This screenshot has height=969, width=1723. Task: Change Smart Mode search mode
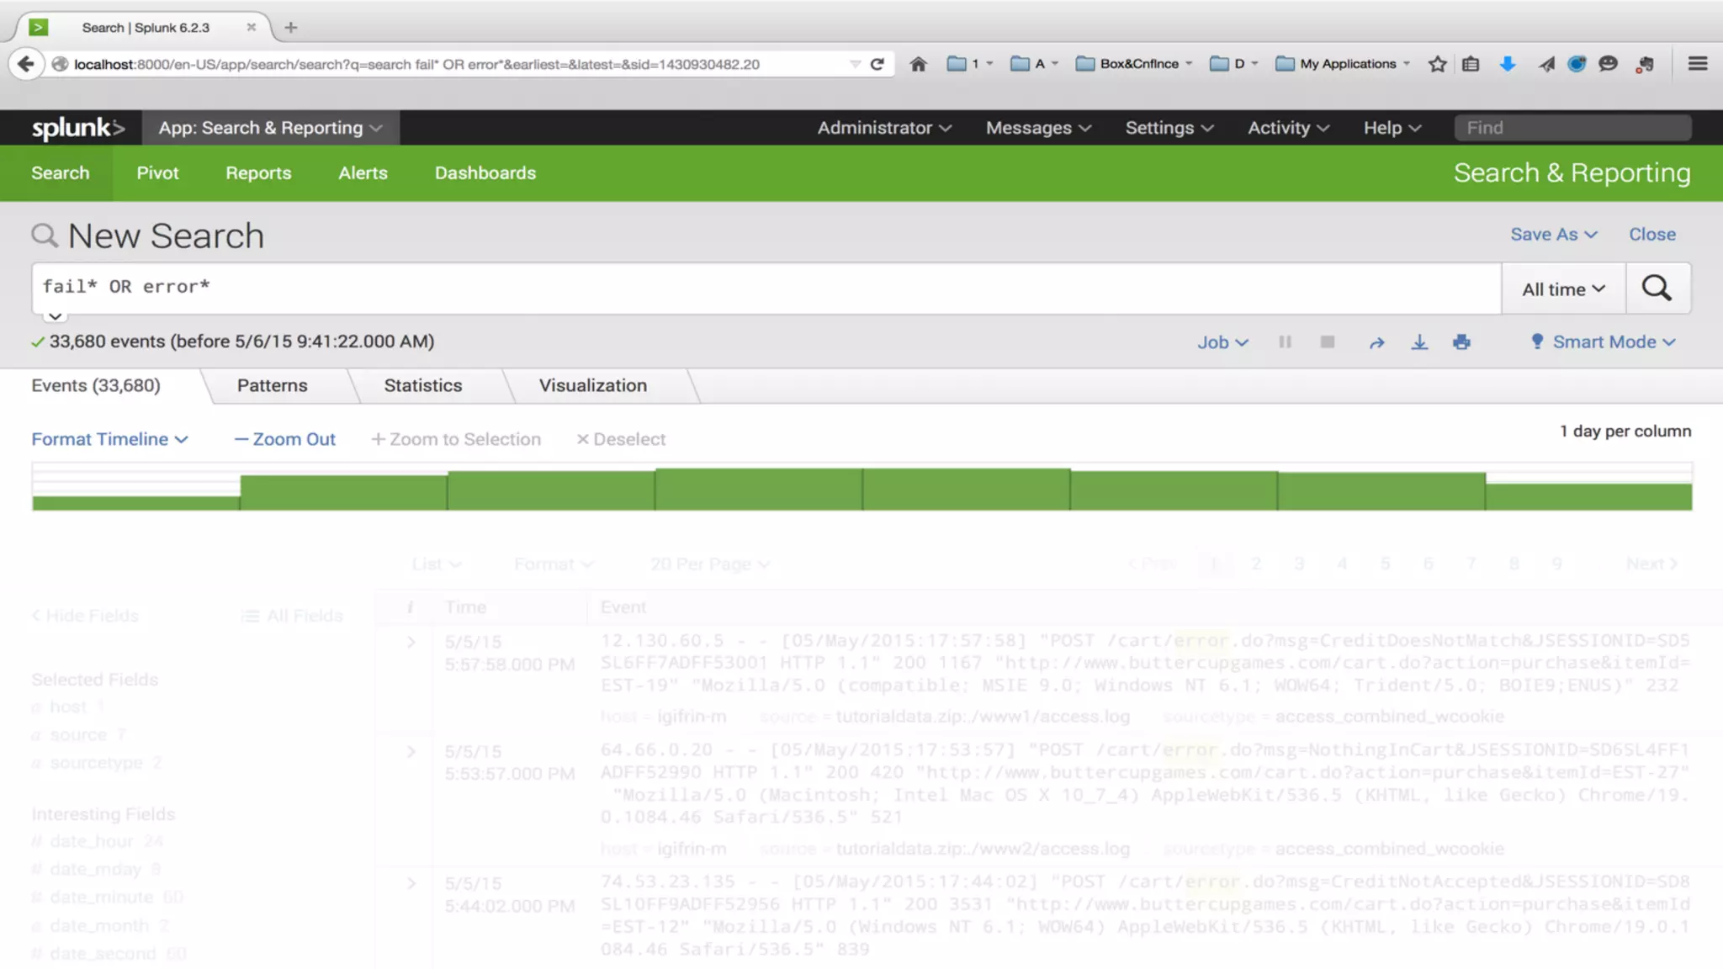pos(1604,342)
